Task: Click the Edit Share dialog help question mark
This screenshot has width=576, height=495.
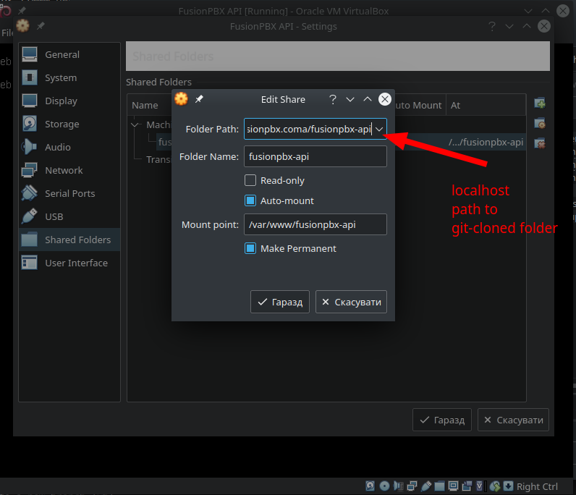Action: [333, 99]
